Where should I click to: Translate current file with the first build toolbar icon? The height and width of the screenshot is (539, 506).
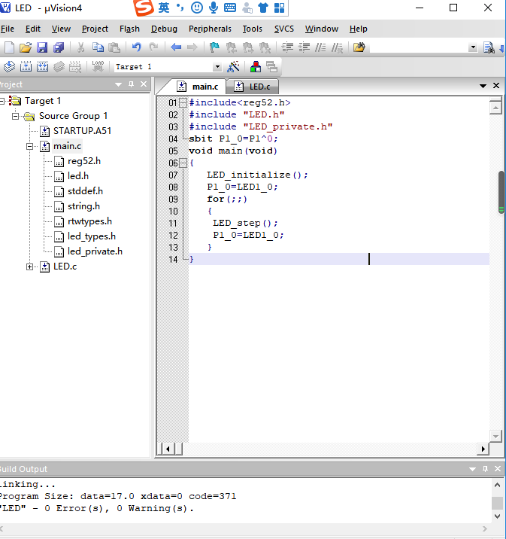tap(9, 66)
